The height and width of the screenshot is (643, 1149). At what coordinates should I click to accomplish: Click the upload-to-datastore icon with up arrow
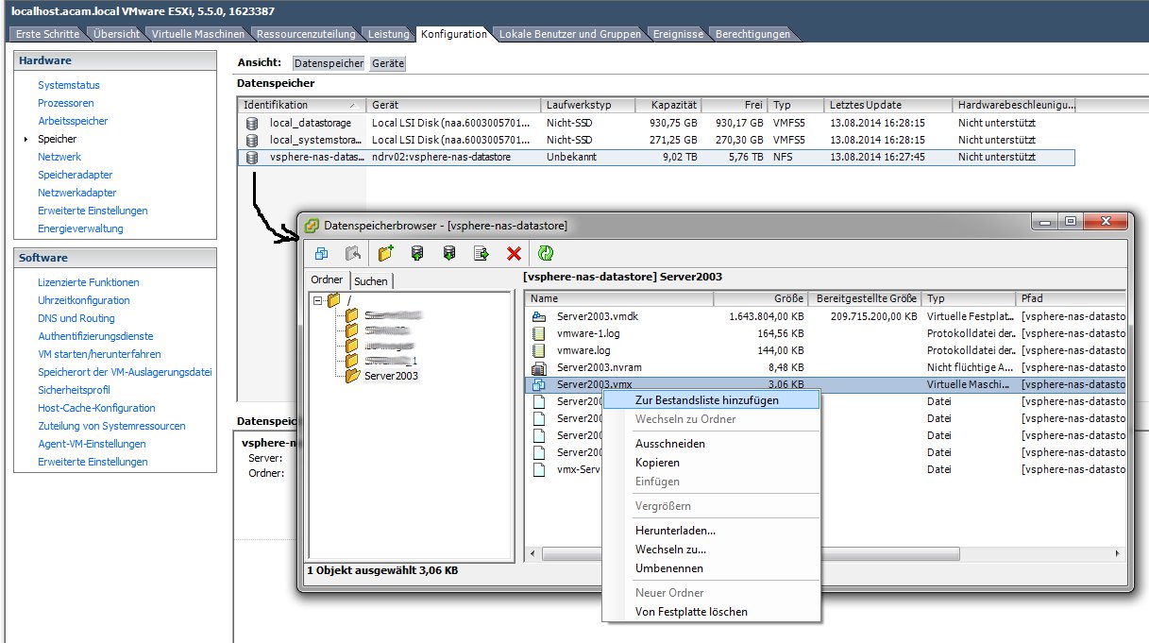coord(416,253)
